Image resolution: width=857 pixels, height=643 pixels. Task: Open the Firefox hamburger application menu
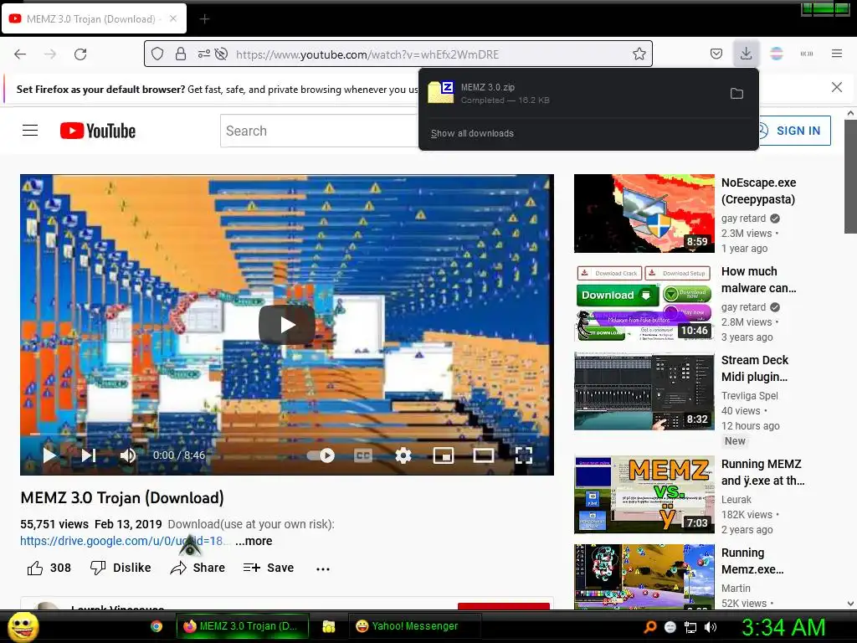[836, 54]
